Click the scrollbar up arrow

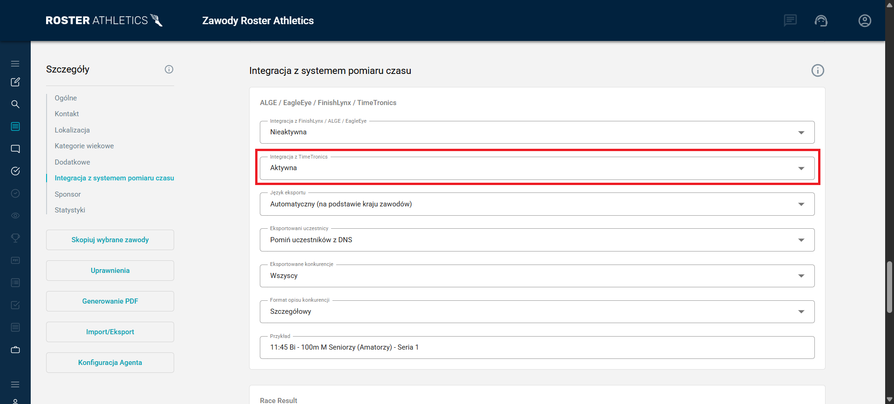coord(889,5)
